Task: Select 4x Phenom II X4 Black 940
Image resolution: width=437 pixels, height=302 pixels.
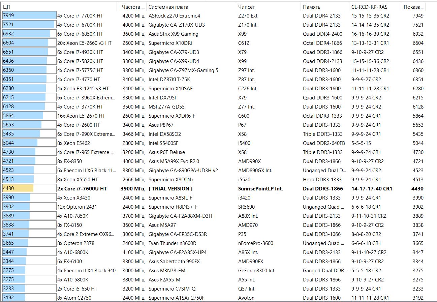Action: pos(86,271)
